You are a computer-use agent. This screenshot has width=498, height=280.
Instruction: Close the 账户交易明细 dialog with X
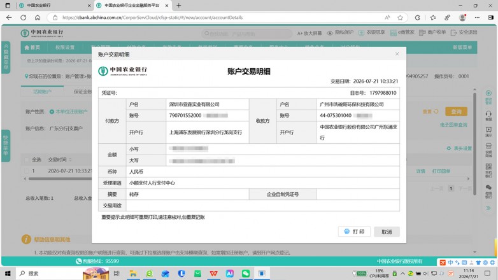(x=397, y=54)
